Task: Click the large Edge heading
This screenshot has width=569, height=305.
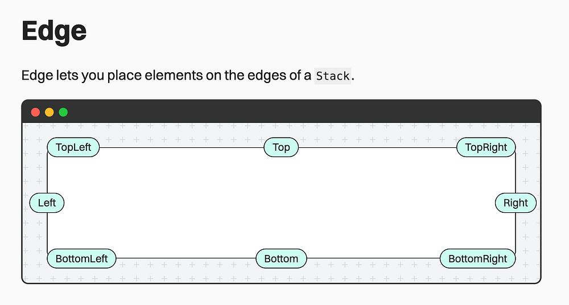Action: (x=54, y=31)
